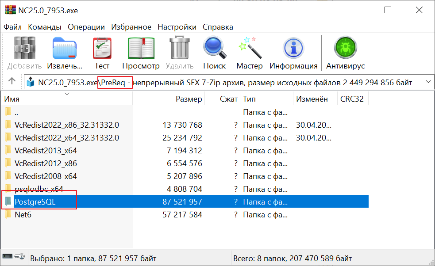The image size is (435, 266).
Task: Show archive Информация icon
Action: [x=293, y=48]
